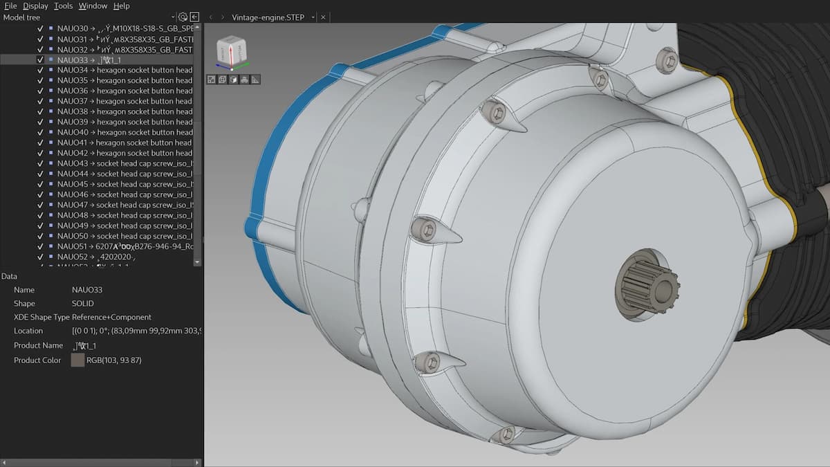Open the Model tree panel dropdown
The height and width of the screenshot is (467, 830).
(x=172, y=17)
